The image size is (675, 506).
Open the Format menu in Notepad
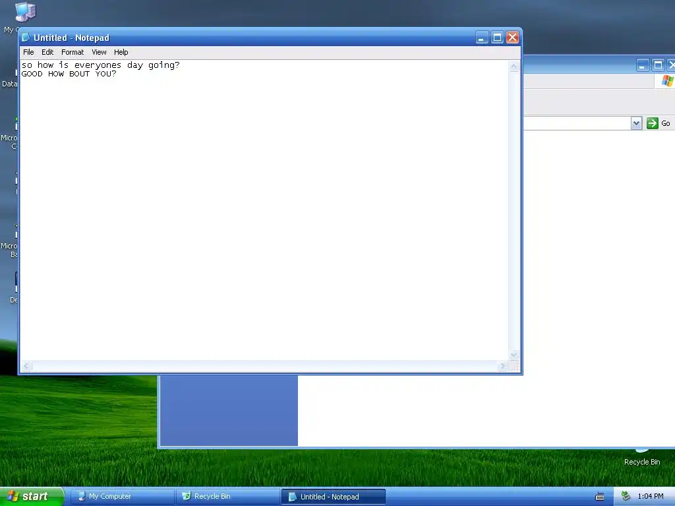pyautogui.click(x=73, y=52)
